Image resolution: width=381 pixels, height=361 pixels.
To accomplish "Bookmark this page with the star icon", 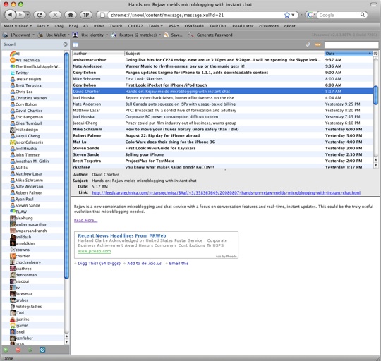I will click(x=287, y=15).
